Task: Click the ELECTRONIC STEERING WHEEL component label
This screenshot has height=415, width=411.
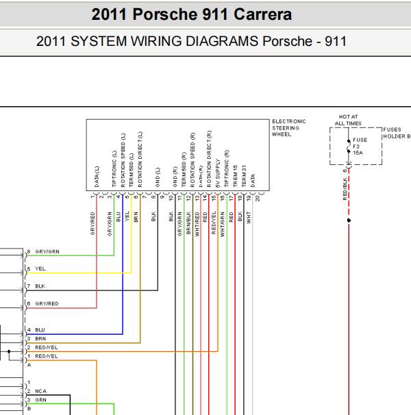Action: (288, 128)
